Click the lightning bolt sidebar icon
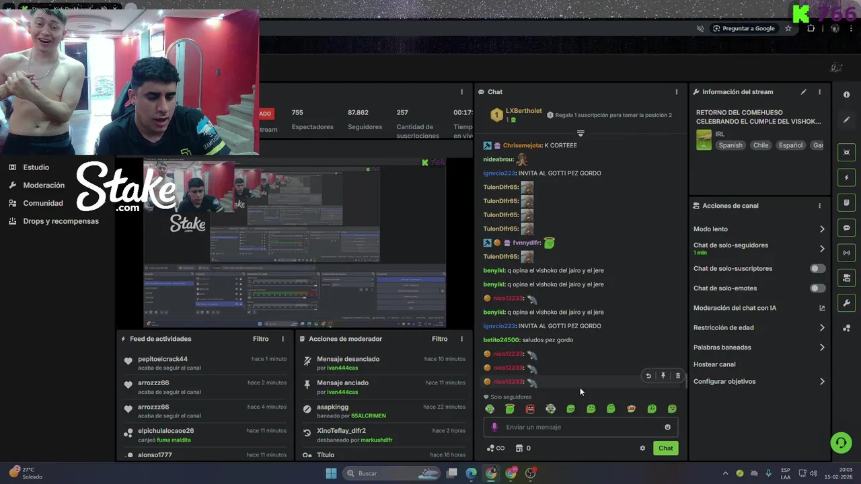 tap(846, 177)
